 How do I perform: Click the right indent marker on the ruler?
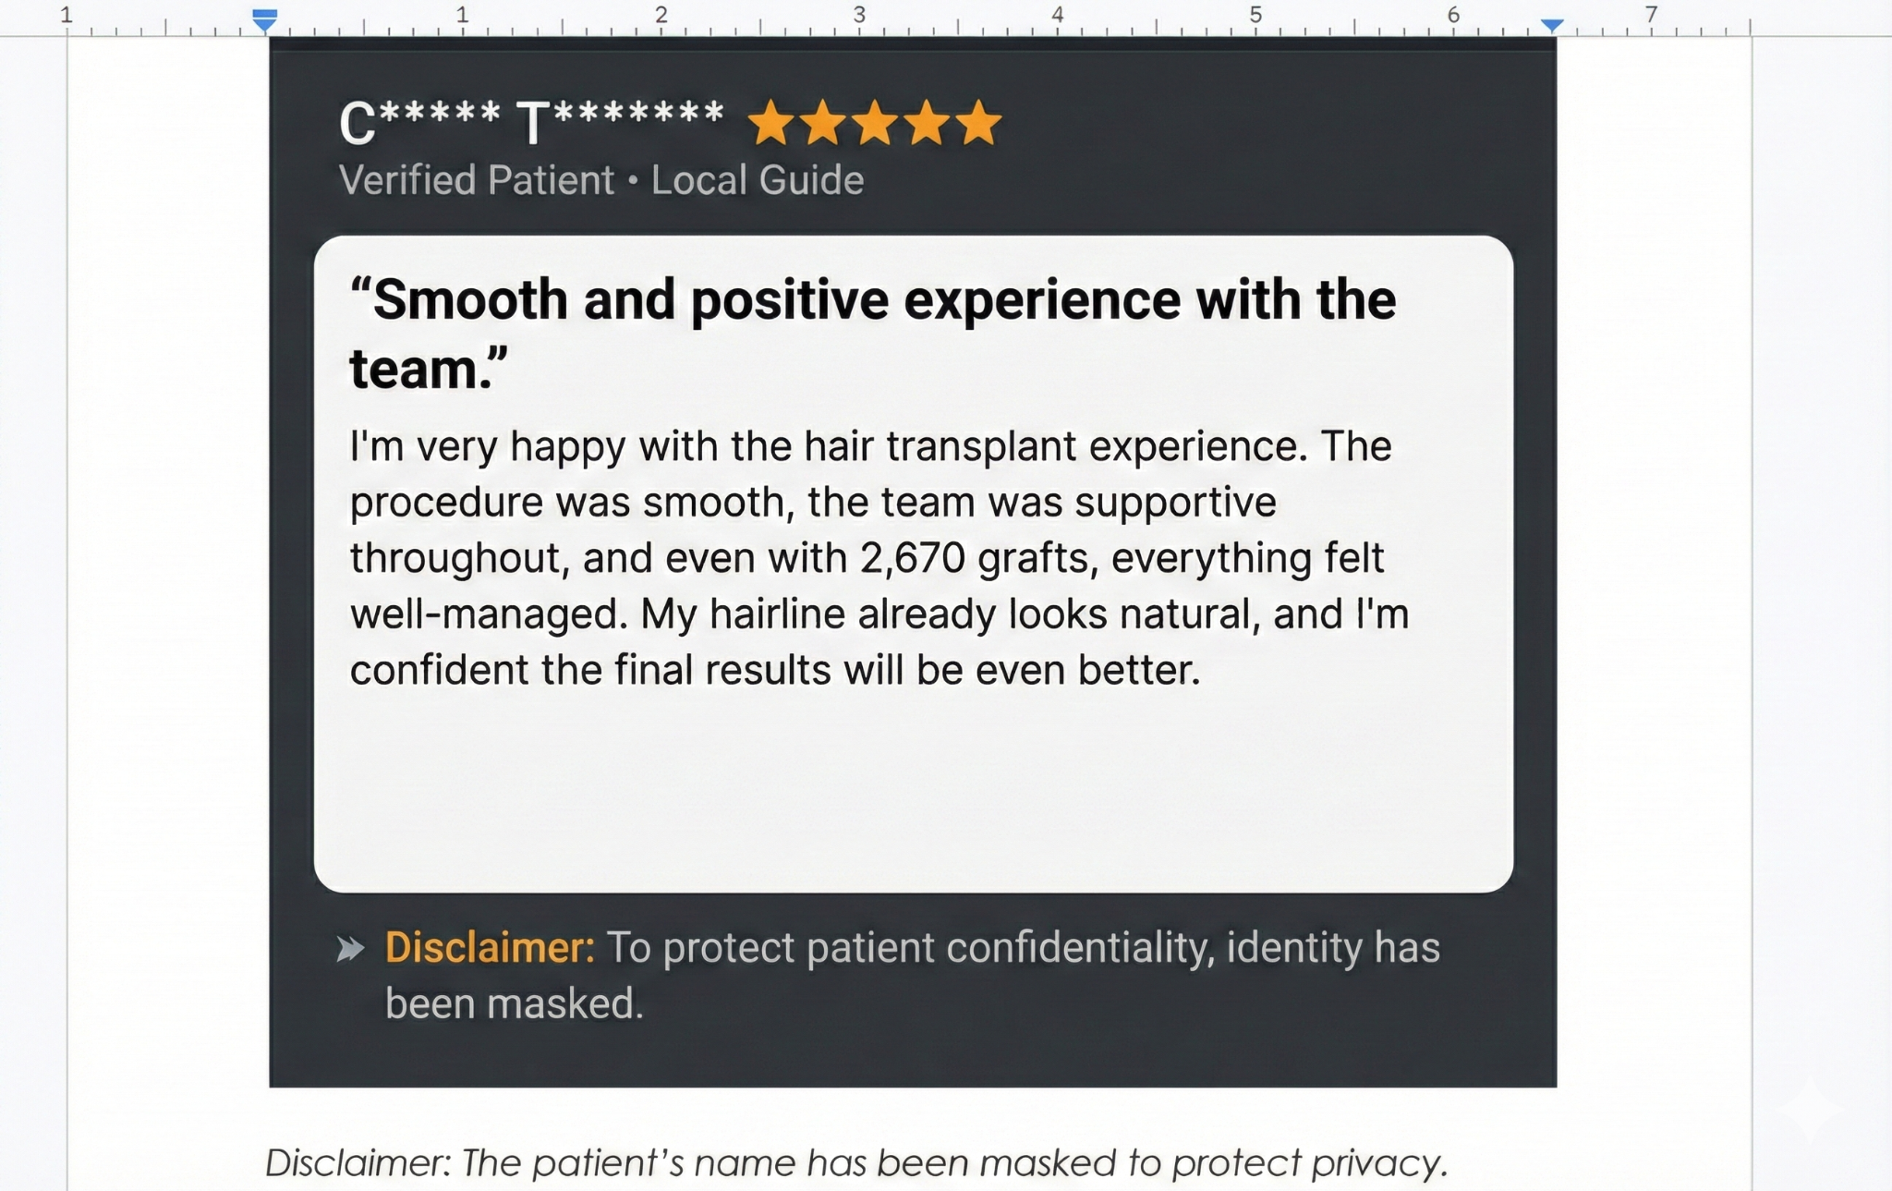tap(1552, 25)
